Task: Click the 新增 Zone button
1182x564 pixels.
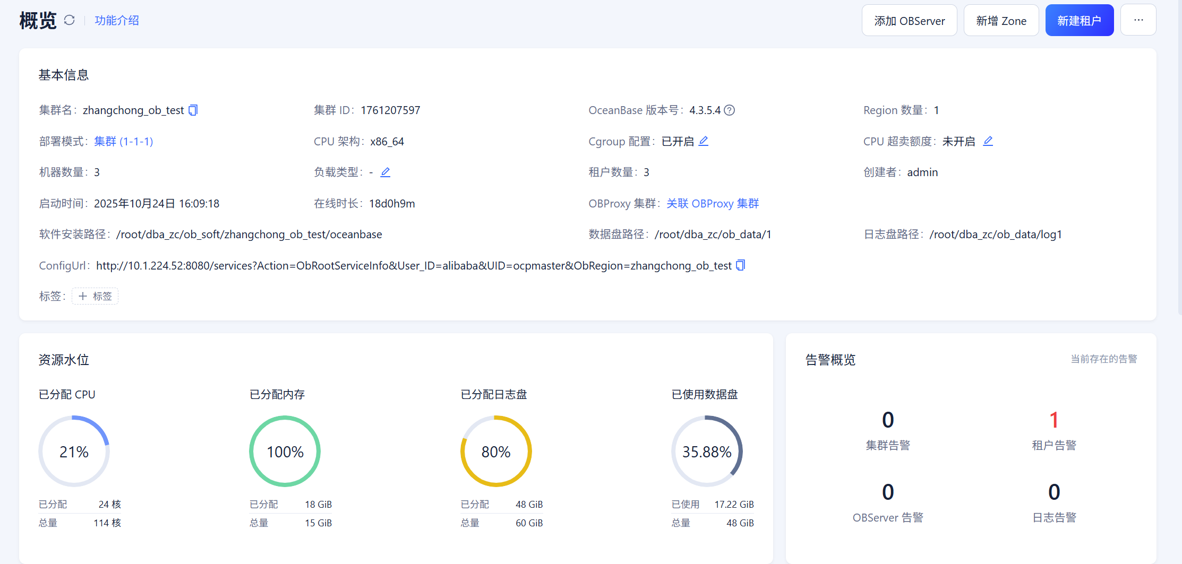Action: pos(1001,21)
